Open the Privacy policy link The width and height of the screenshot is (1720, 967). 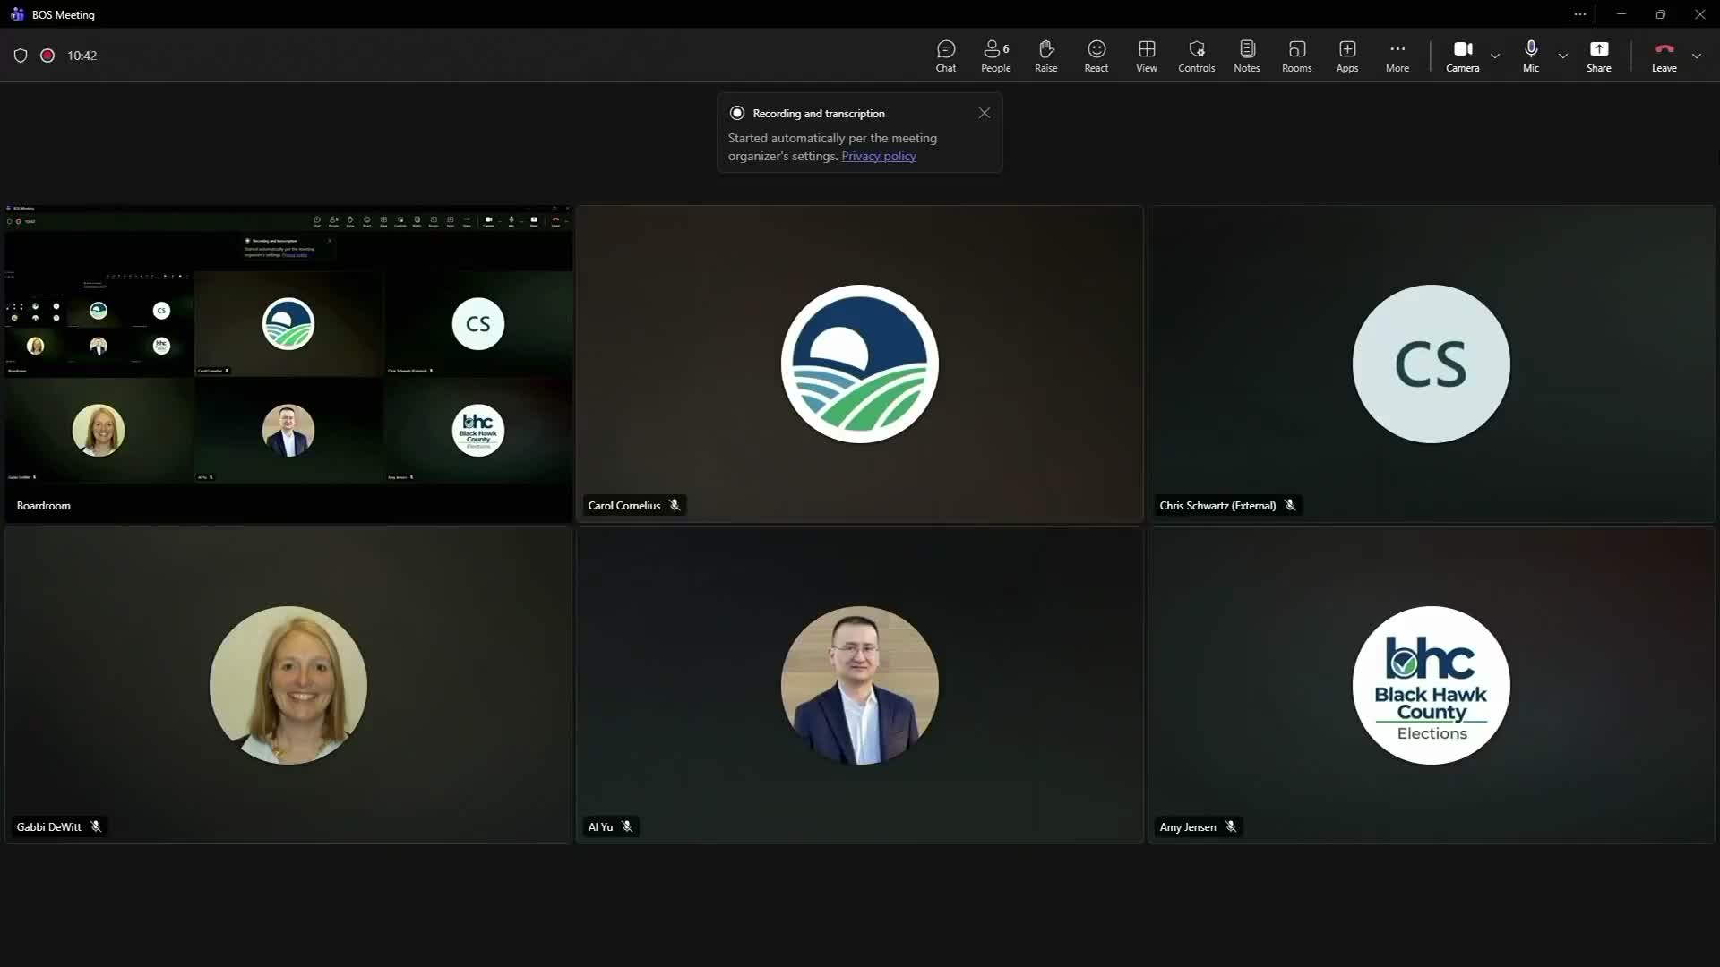click(878, 156)
